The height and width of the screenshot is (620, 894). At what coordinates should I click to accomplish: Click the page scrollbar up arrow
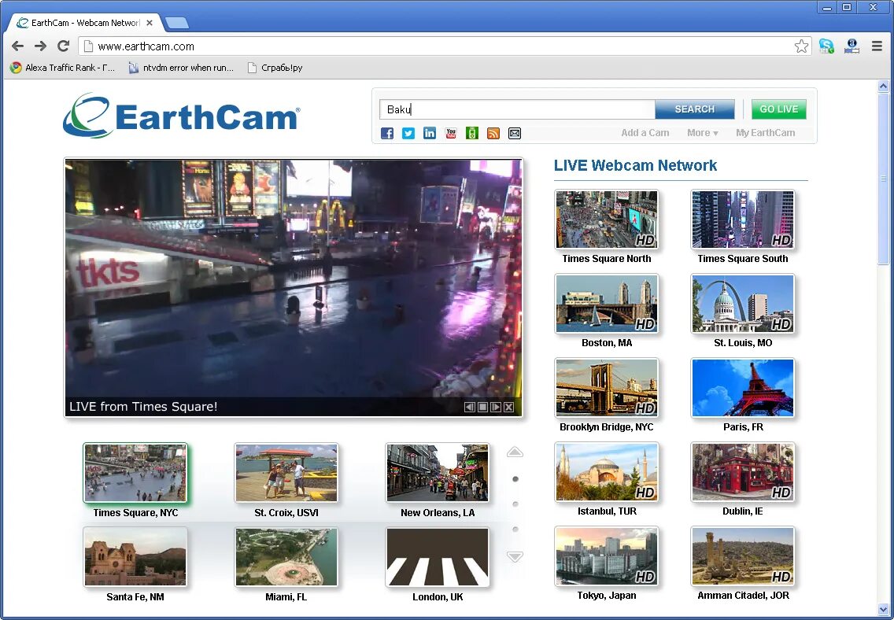883,87
